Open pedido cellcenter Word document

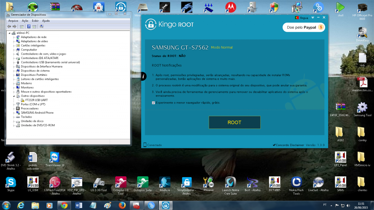[33, 161]
